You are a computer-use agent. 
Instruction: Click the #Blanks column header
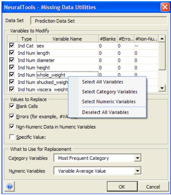click(108, 39)
